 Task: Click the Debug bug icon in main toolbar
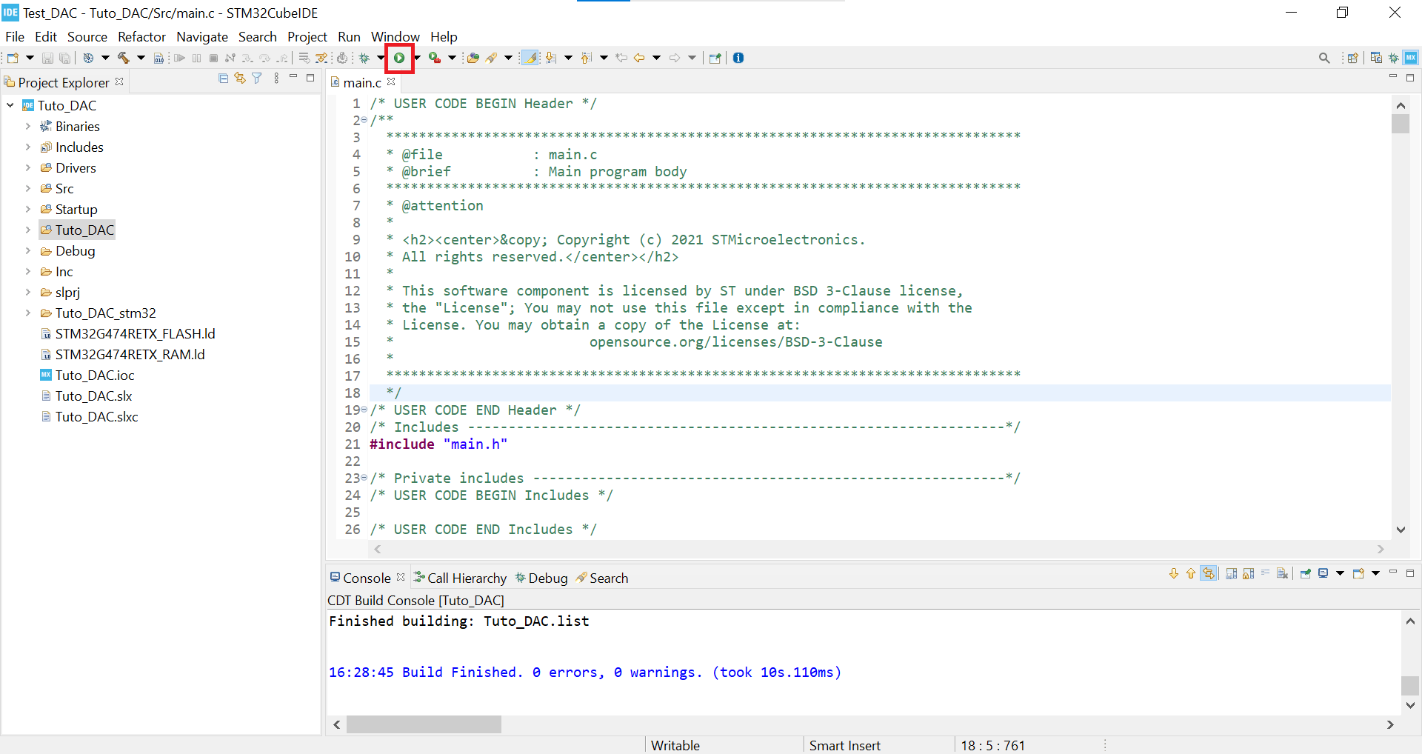(364, 58)
